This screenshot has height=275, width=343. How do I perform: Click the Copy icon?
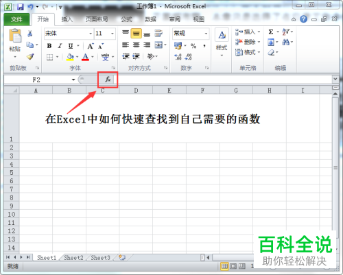(29, 45)
